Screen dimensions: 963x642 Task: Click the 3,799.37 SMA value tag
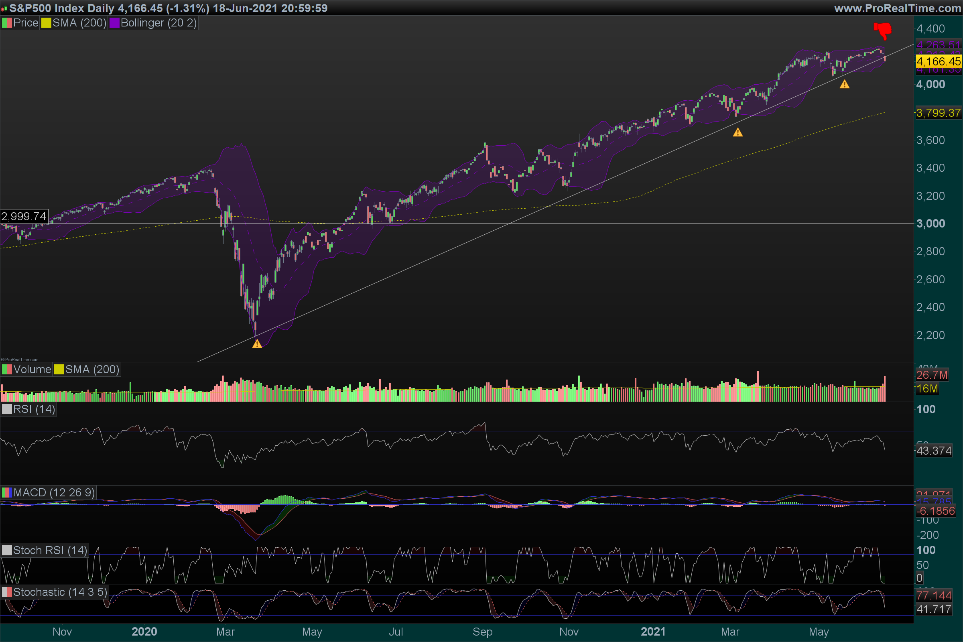(x=938, y=113)
